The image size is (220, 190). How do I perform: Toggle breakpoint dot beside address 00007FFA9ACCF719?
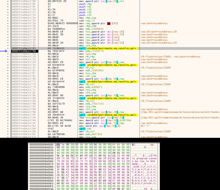coord(8,21)
